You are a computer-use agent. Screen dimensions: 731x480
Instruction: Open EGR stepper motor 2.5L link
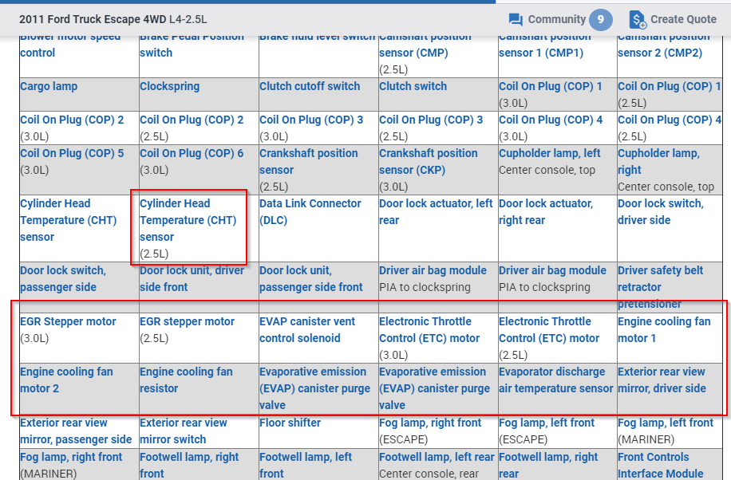tap(187, 321)
